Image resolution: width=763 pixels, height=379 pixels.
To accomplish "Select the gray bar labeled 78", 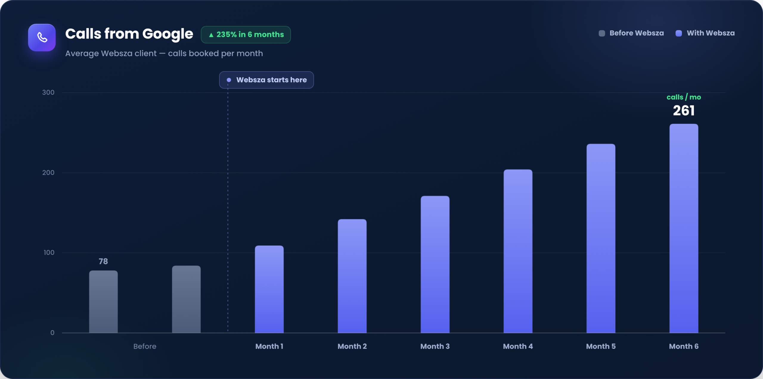I will point(103,302).
